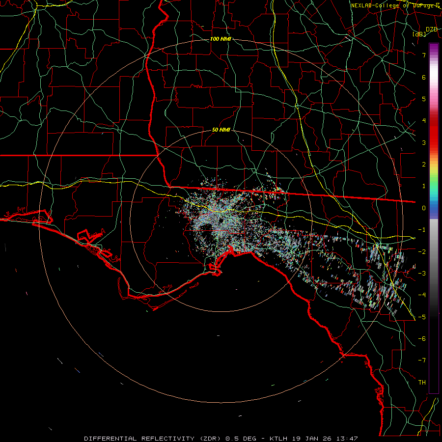Click the 6 value on the scale

tap(424, 77)
